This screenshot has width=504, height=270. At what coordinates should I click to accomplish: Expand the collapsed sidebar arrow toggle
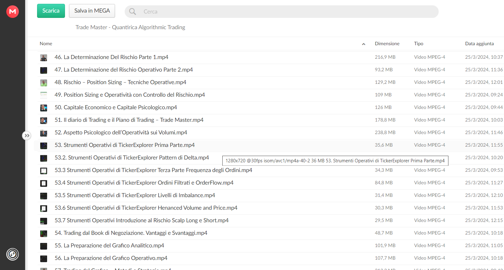(27, 136)
